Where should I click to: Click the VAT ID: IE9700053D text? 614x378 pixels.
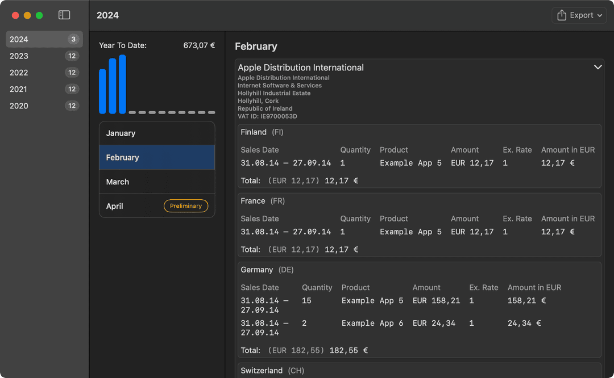pos(267,116)
